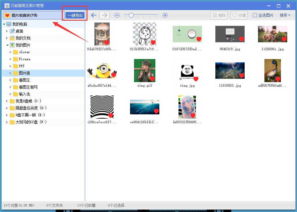Select the de59332f58495 watercolor thumbnail
The height and width of the screenshot is (212, 297).
pyautogui.click(x=187, y=107)
